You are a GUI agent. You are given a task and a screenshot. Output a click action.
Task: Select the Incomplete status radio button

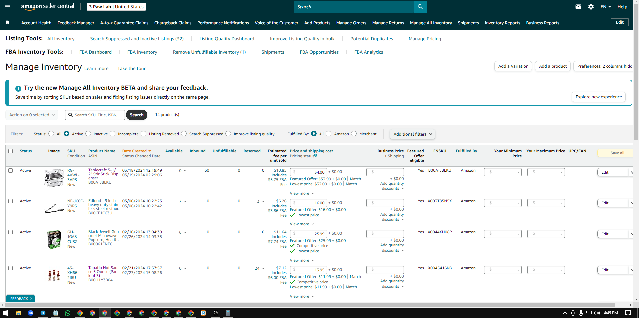[113, 134]
